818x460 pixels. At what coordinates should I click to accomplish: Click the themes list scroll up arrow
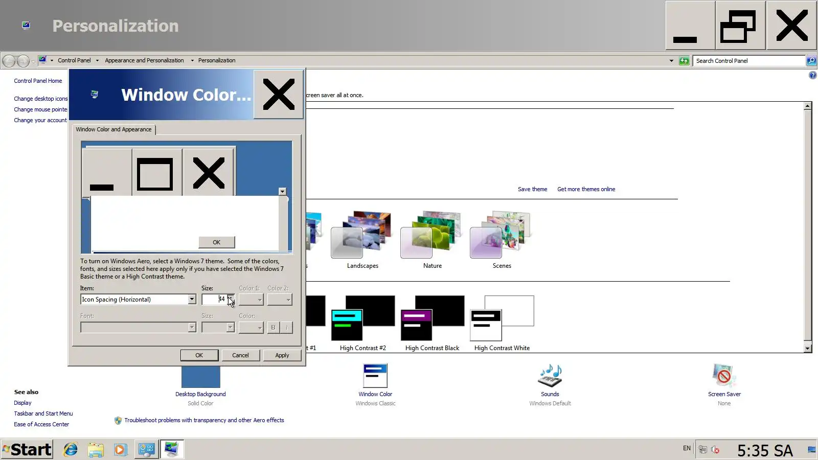[808, 106]
